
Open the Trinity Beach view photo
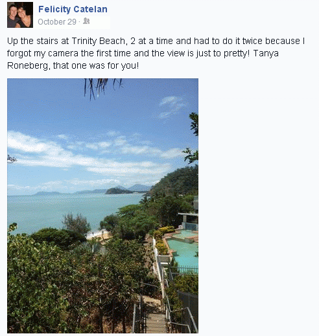coord(102,206)
